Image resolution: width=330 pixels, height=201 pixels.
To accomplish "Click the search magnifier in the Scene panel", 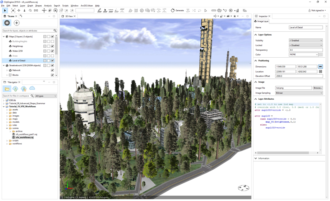I will 55,31.
